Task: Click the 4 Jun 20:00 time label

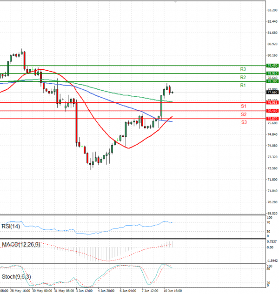Action: [x=106, y=291]
